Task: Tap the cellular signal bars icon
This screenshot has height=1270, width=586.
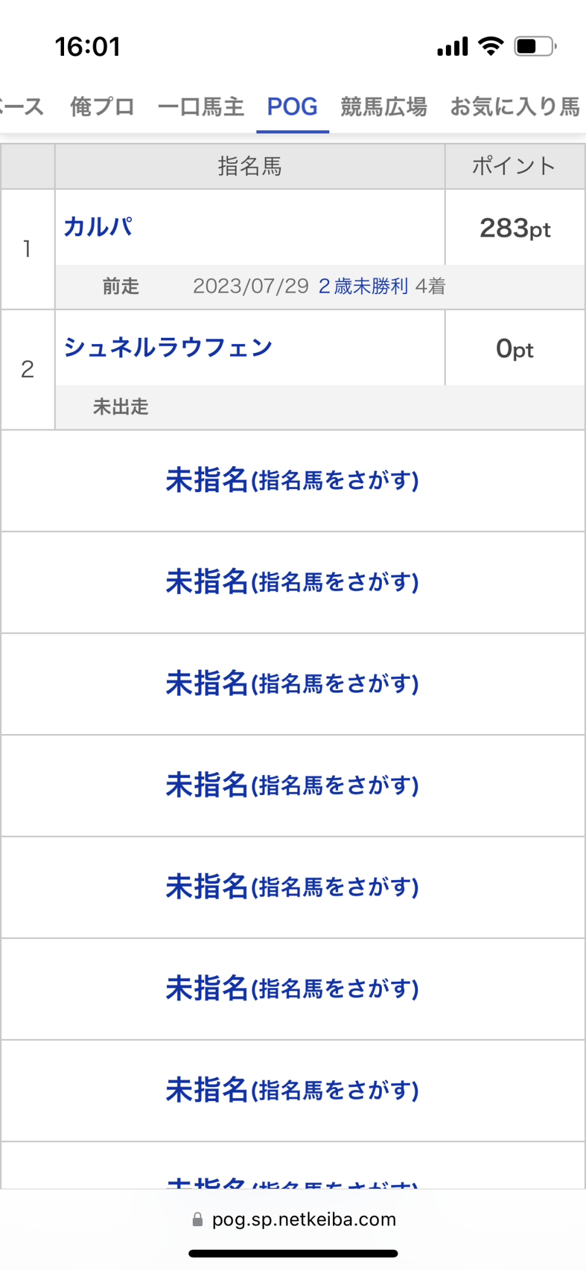Action: (452, 46)
